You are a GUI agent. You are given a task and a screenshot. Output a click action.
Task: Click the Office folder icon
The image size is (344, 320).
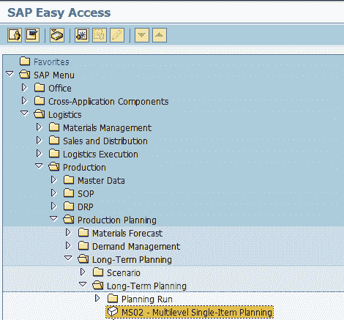(40, 87)
